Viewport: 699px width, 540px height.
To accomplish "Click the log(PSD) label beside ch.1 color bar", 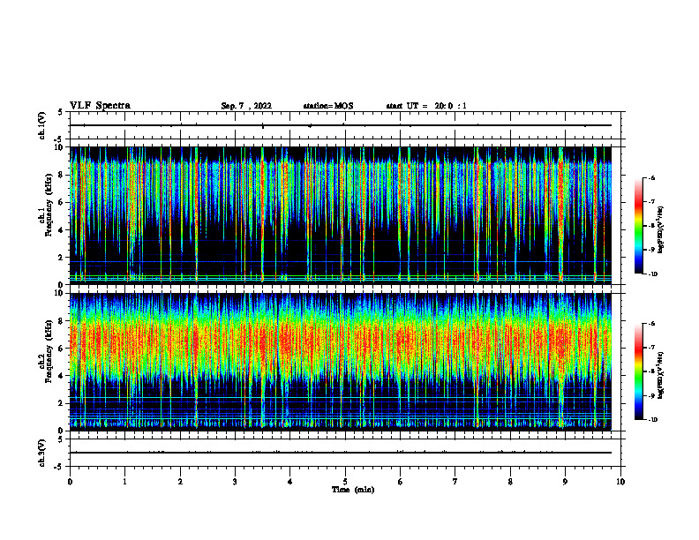I will pyautogui.click(x=661, y=230).
